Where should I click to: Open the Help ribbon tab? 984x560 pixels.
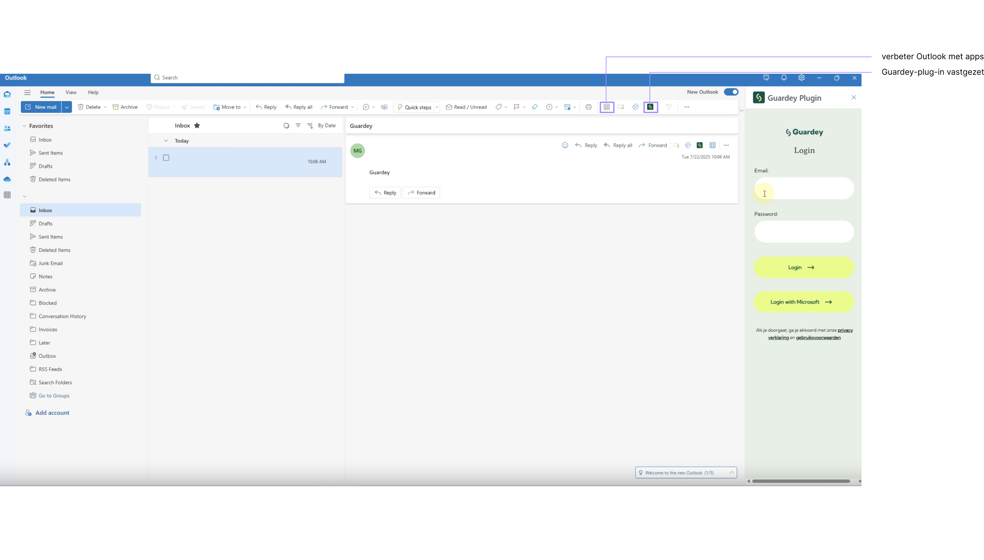tap(93, 92)
